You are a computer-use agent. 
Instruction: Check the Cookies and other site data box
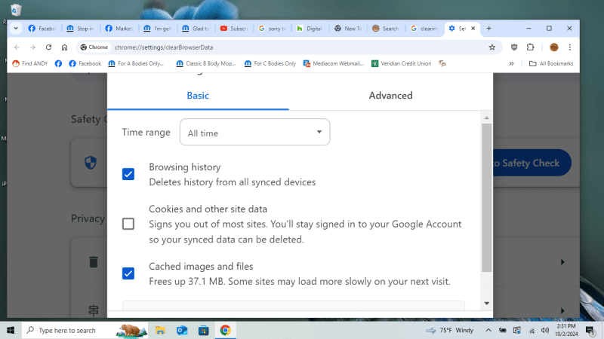(x=128, y=224)
